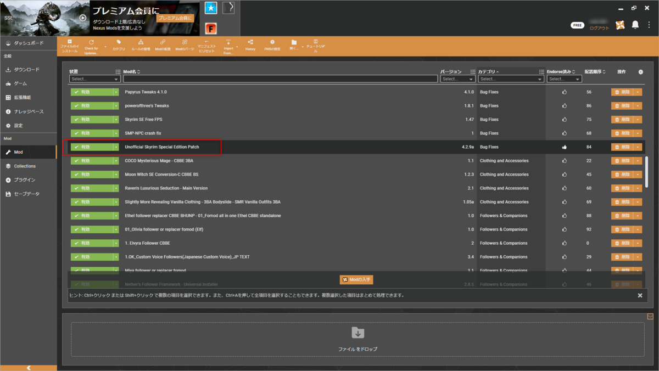
Task: Click the orange FNIS tool icon
Action: [211, 29]
